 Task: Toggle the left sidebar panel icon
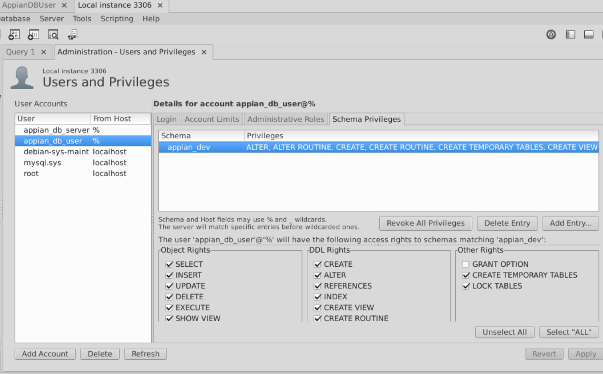(x=571, y=35)
